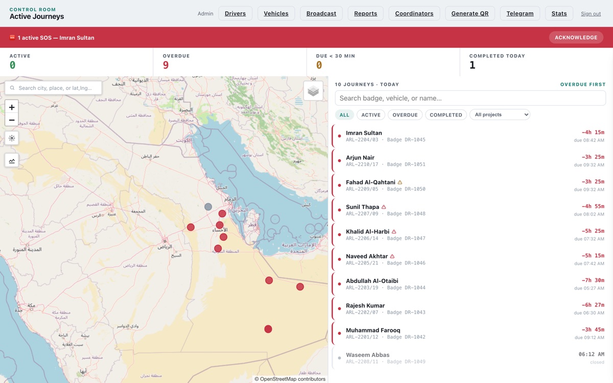The height and width of the screenshot is (383, 613).
Task: Open Abdullah Al-Otaibi journey row
Action: 470,284
